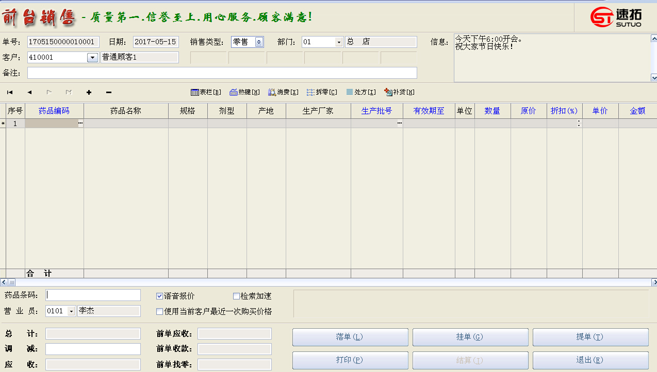Click 落单(L) button

(x=350, y=337)
